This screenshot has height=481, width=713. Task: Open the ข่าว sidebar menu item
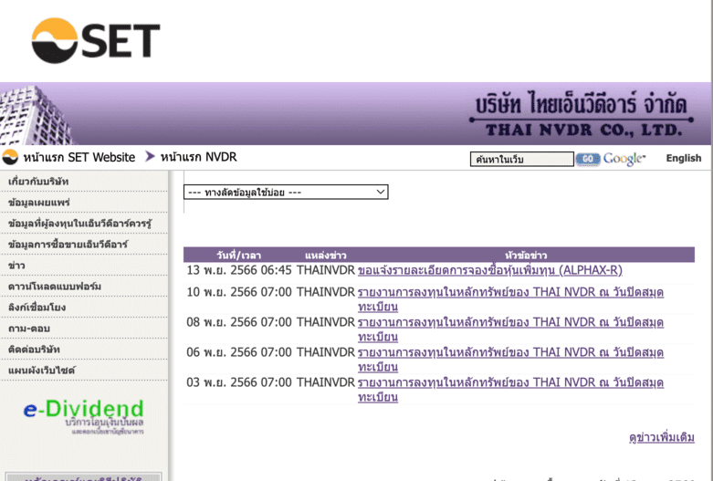tap(16, 266)
